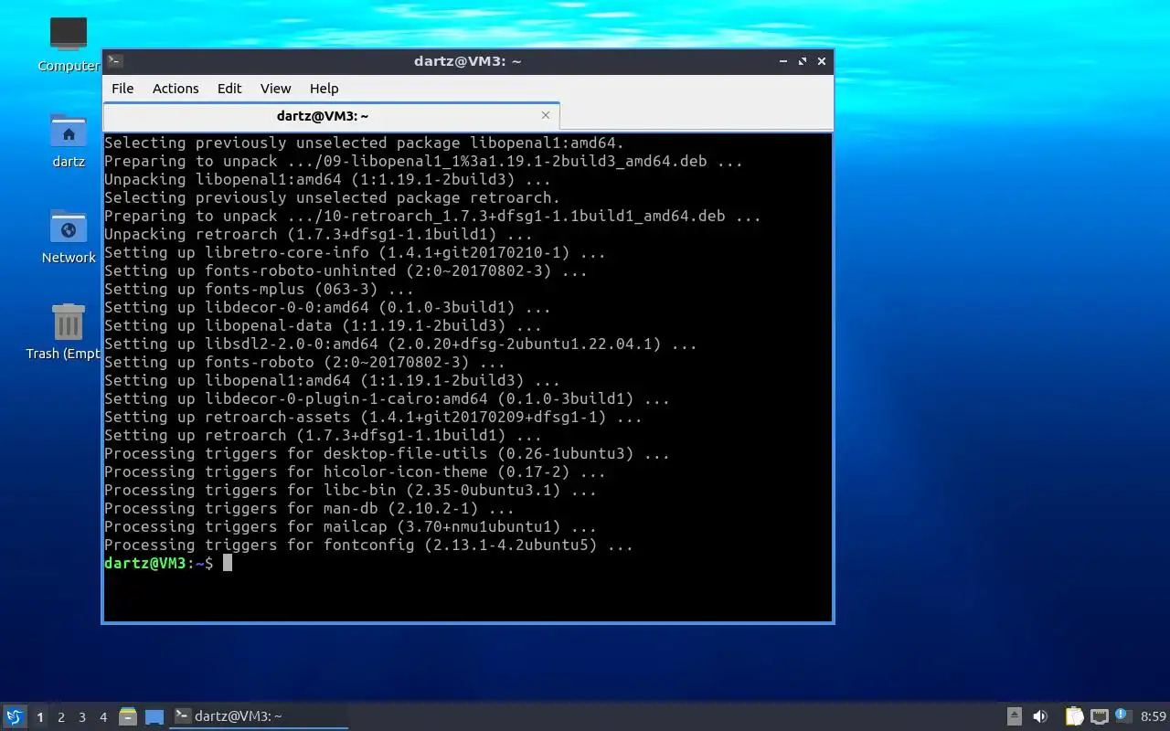Open the update notifier tray icon
The height and width of the screenshot is (731, 1170).
click(1123, 716)
